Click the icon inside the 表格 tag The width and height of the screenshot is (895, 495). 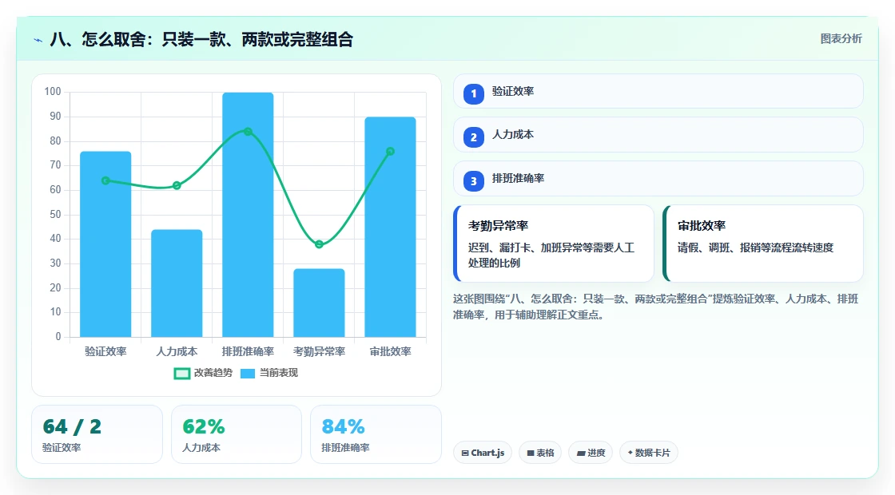point(531,453)
